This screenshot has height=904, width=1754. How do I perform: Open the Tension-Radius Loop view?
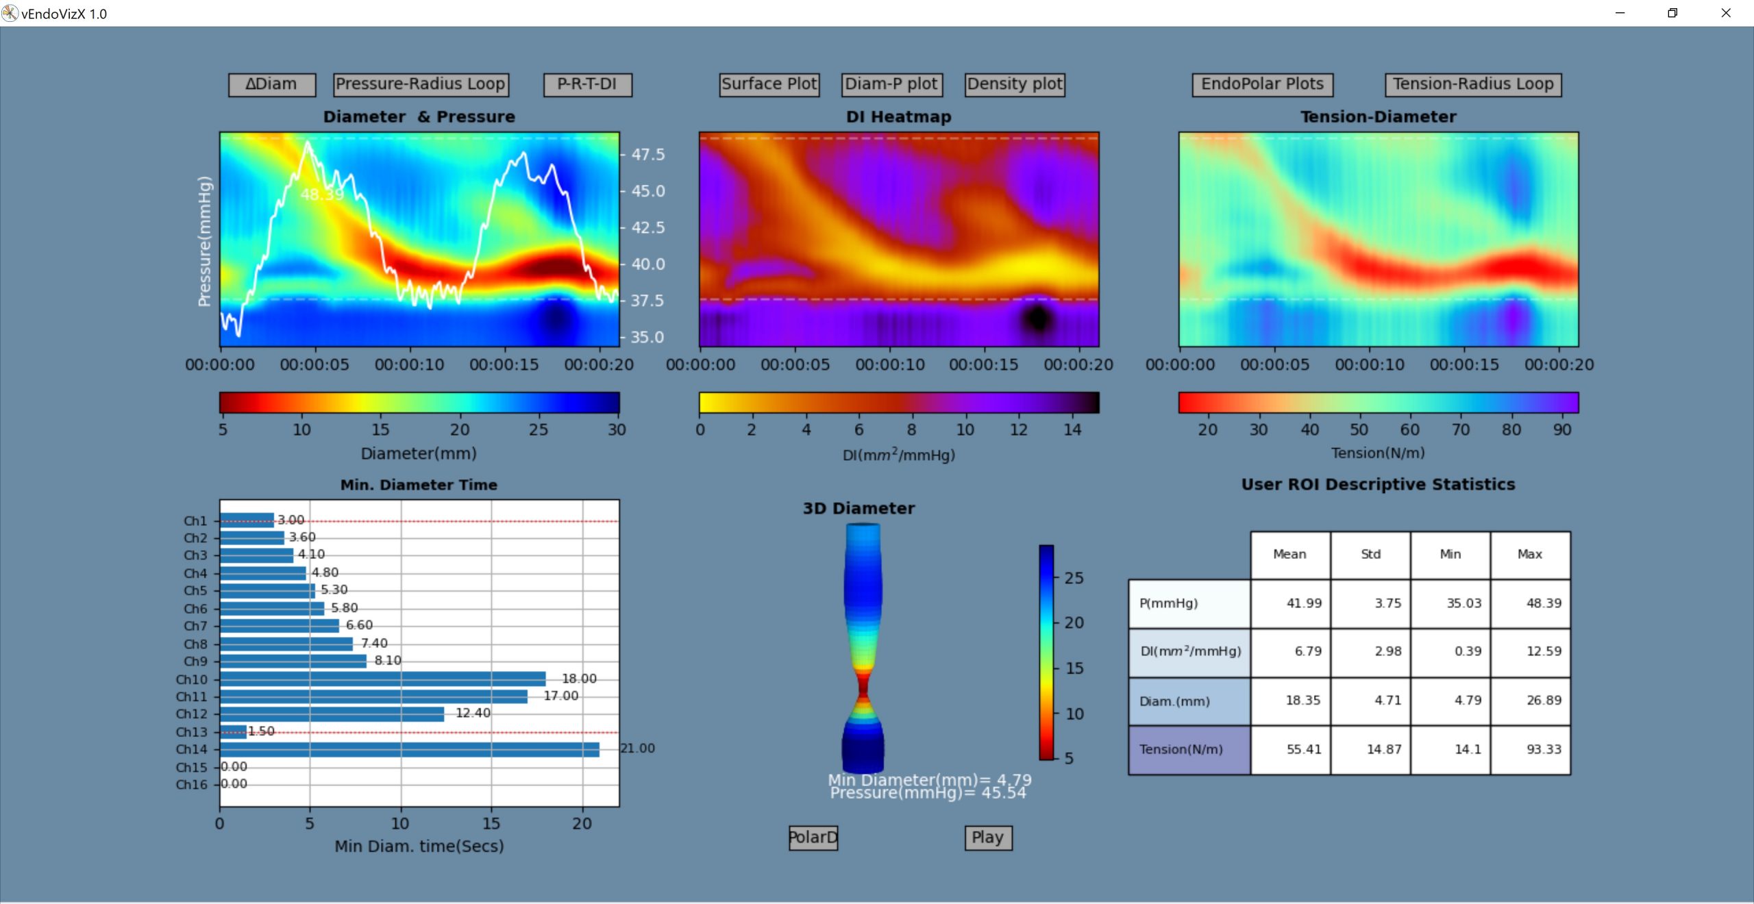click(x=1474, y=84)
